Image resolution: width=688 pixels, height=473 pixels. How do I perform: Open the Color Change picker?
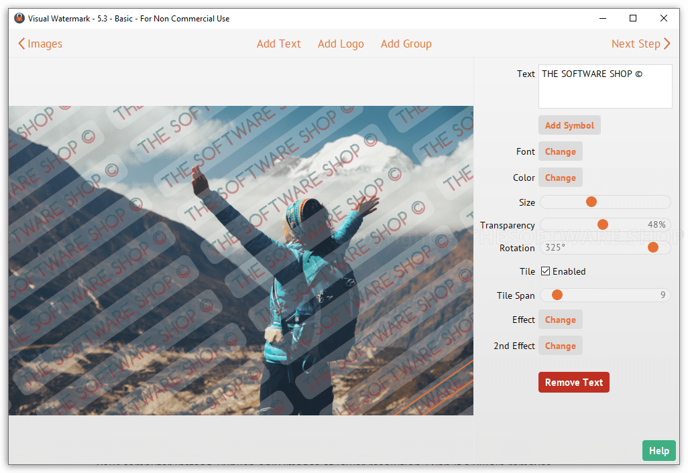click(x=560, y=178)
